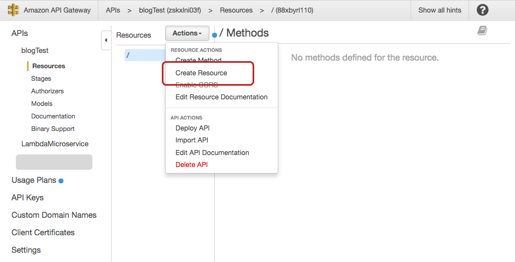Click the Enable CORS menu item
The width and height of the screenshot is (515, 262).
pos(196,85)
